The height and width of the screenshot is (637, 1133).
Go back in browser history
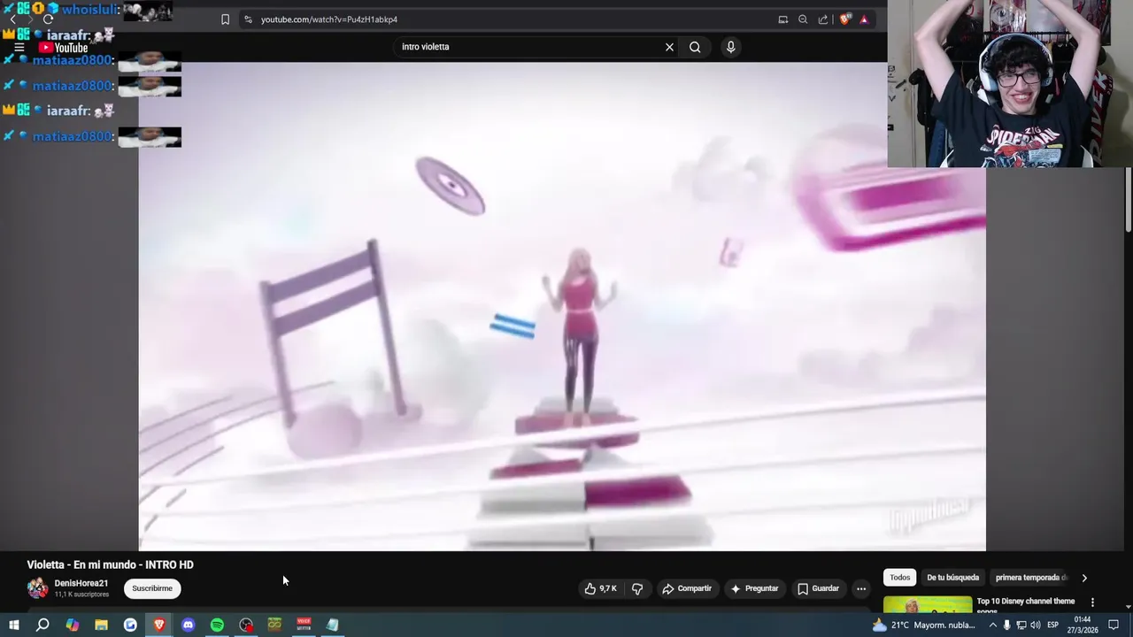12,19
